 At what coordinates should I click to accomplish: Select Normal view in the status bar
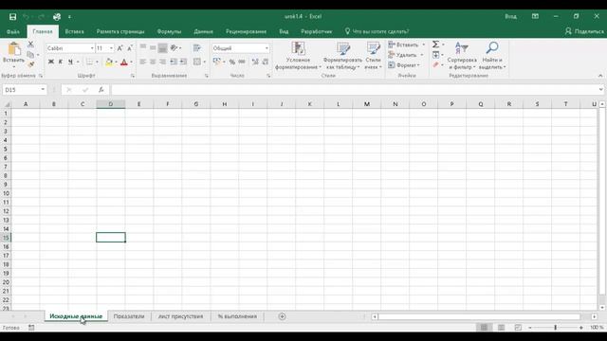pos(484,328)
